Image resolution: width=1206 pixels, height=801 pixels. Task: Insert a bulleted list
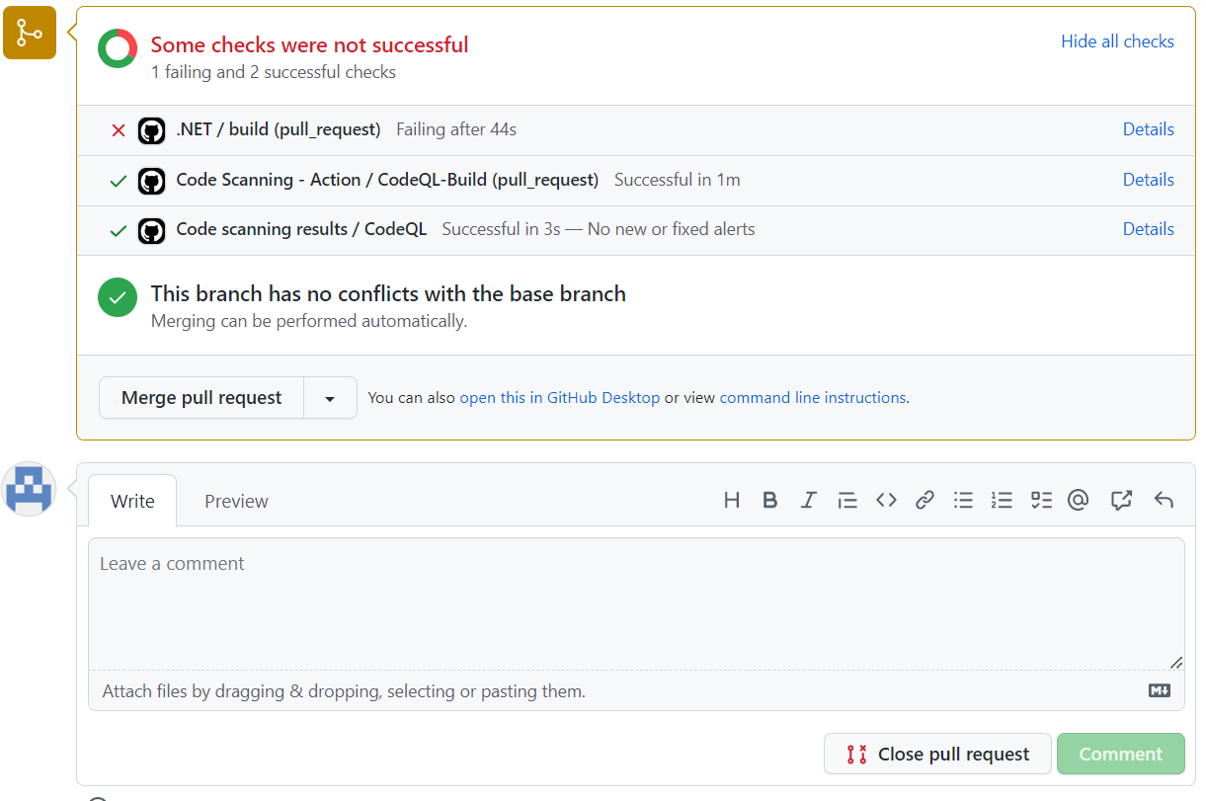point(963,500)
